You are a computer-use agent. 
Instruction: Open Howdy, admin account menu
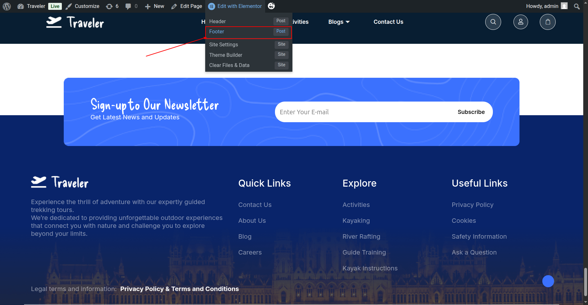coord(546,6)
